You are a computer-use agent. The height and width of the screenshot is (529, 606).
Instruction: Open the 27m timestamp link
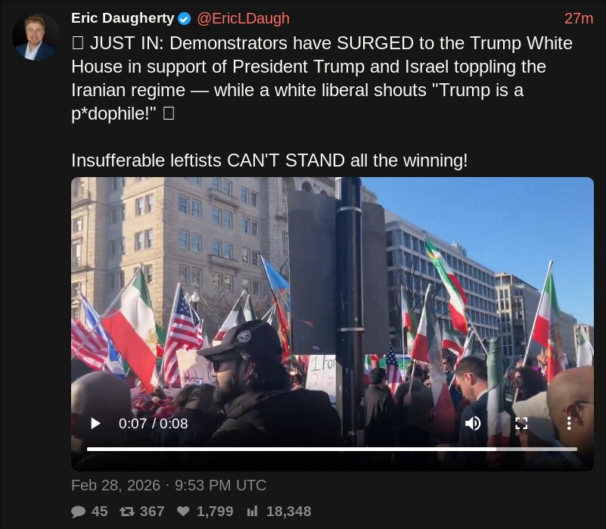(x=579, y=19)
